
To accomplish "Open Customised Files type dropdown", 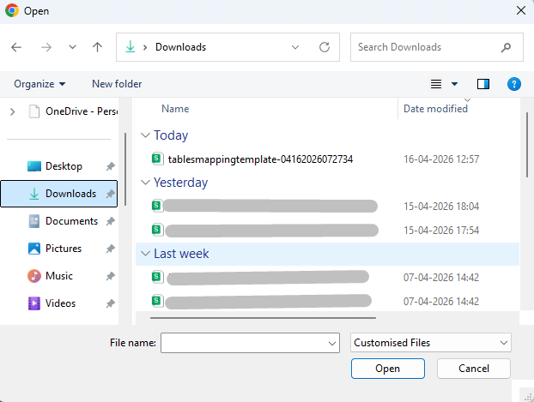I will pos(430,343).
